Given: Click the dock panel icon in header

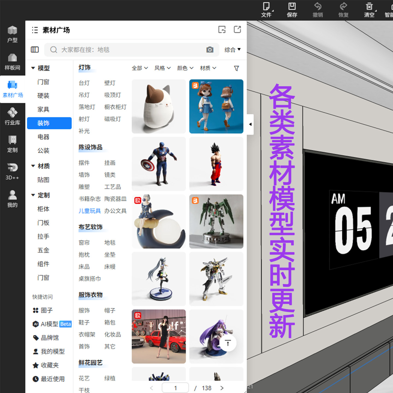Looking at the screenshot, I should point(222,29).
